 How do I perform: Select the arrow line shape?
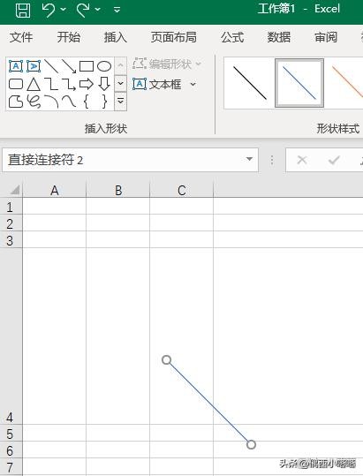click(x=69, y=66)
